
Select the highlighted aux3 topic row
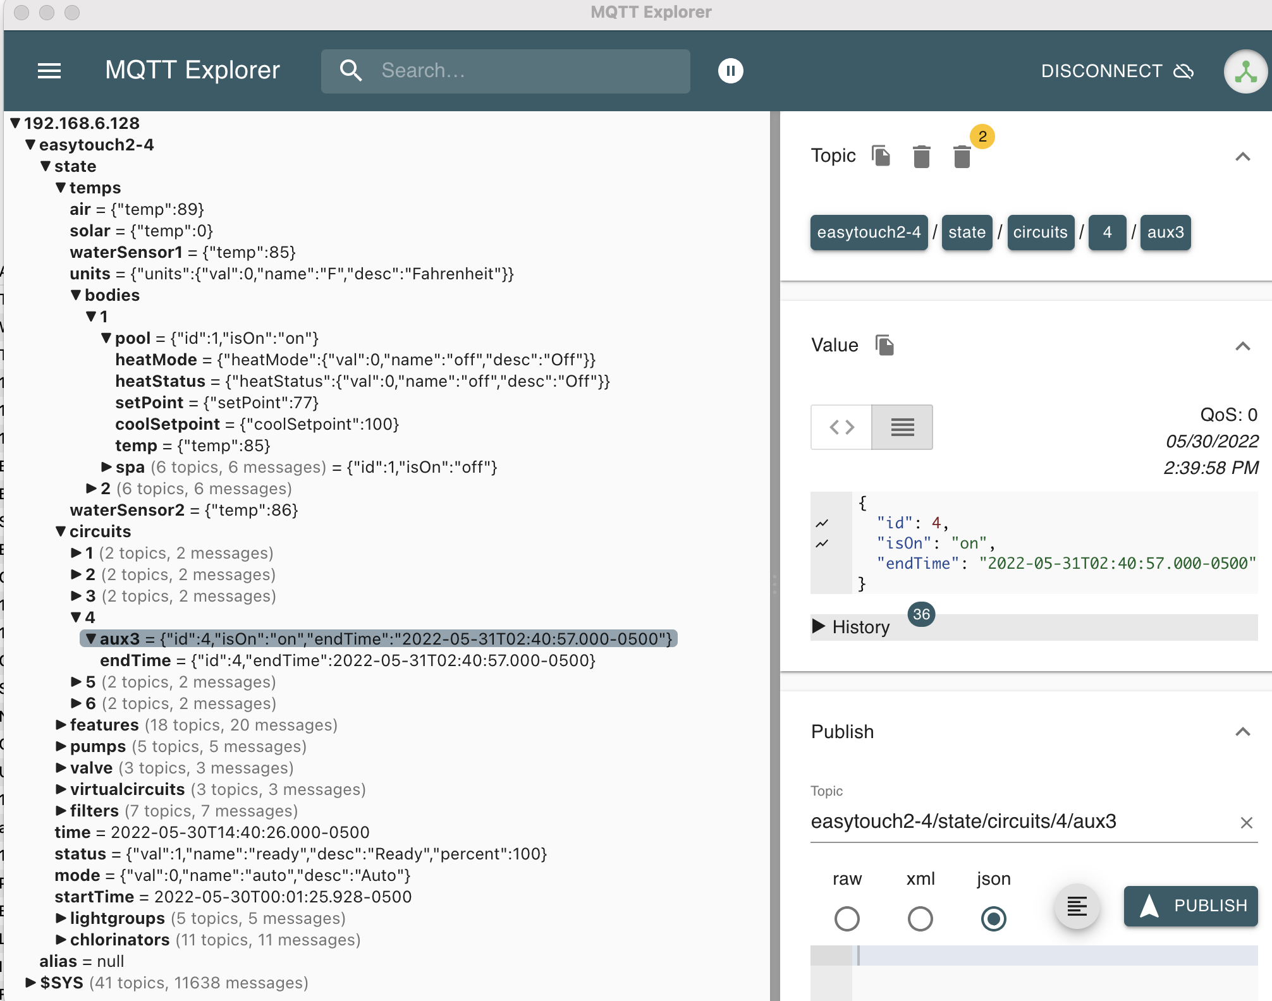[x=379, y=639]
